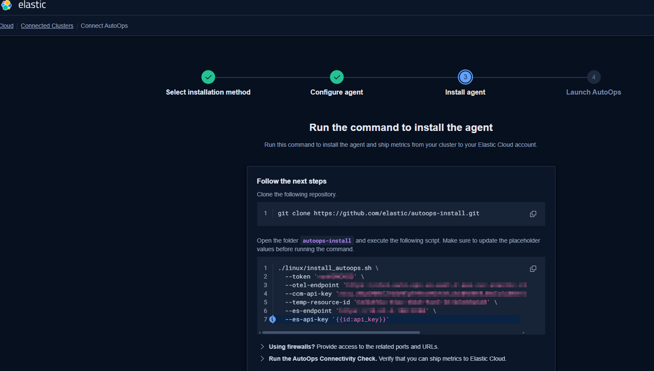This screenshot has height=371, width=654.
Task: Click the Elastic logo icon
Action: click(6, 5)
